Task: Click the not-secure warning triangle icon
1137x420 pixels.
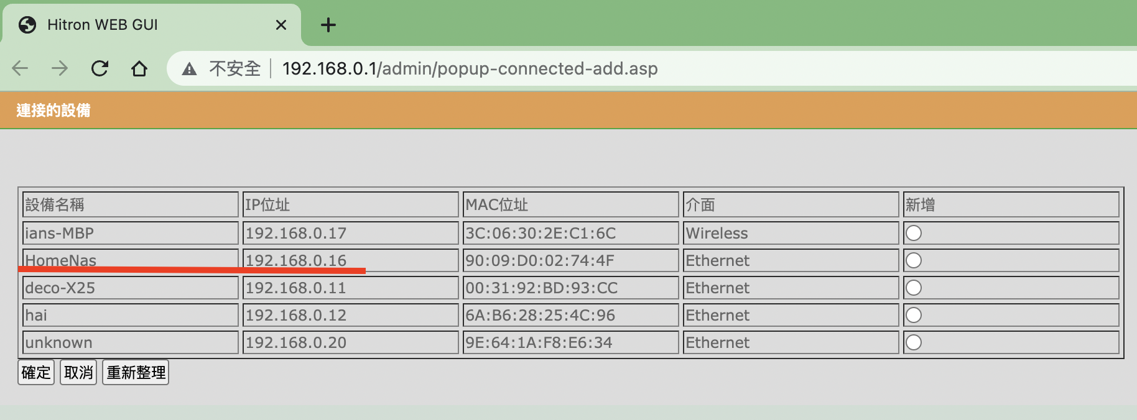Action: [189, 69]
